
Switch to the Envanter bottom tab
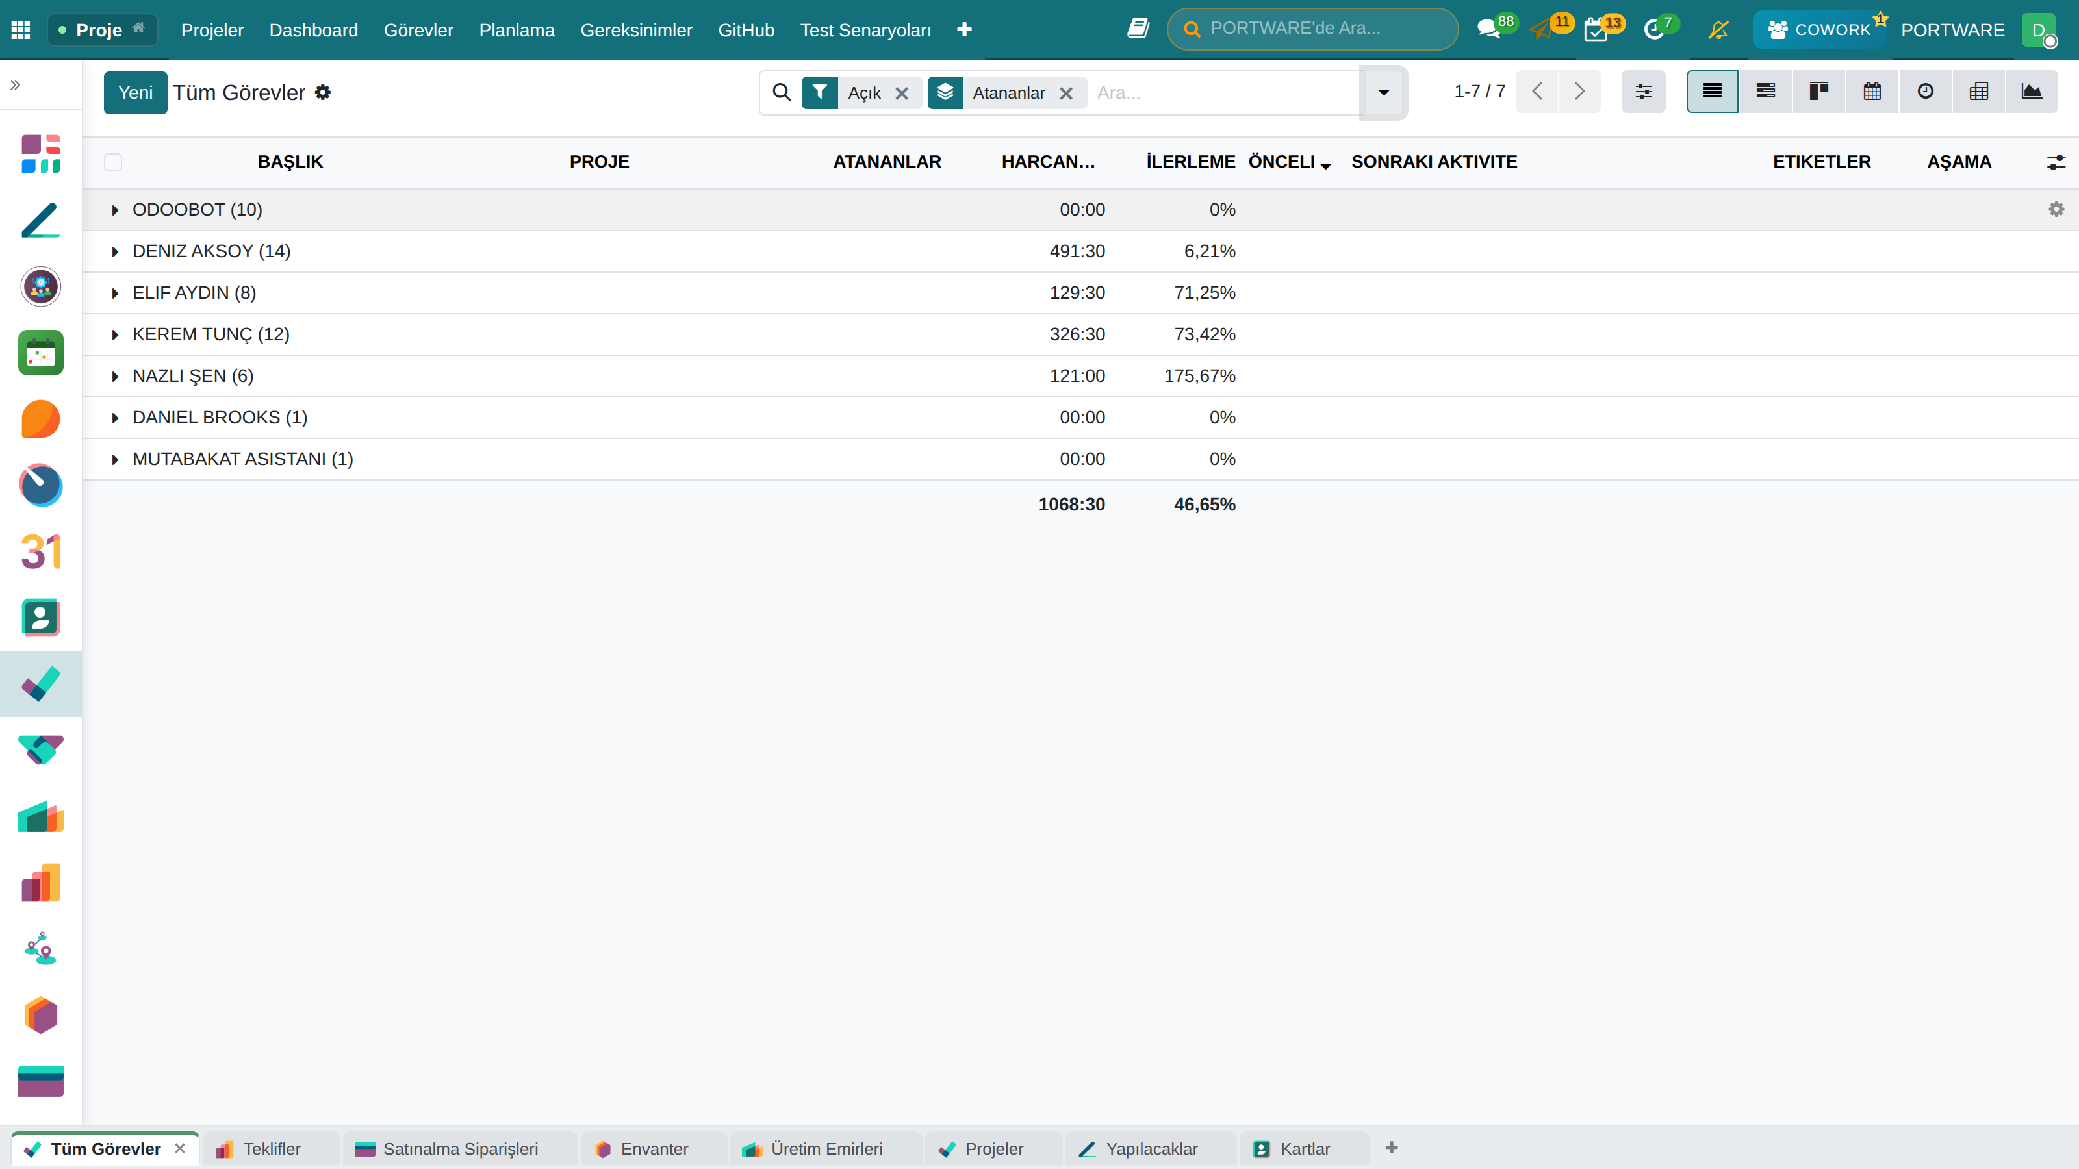(654, 1149)
